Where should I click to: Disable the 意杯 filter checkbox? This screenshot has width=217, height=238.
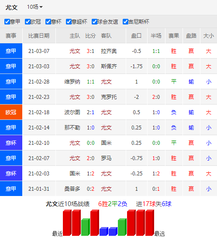[x=48, y=22]
